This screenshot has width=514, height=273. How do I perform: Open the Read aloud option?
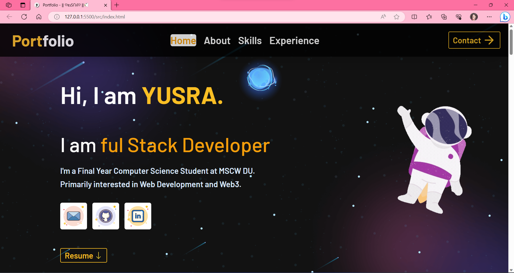pos(383,17)
